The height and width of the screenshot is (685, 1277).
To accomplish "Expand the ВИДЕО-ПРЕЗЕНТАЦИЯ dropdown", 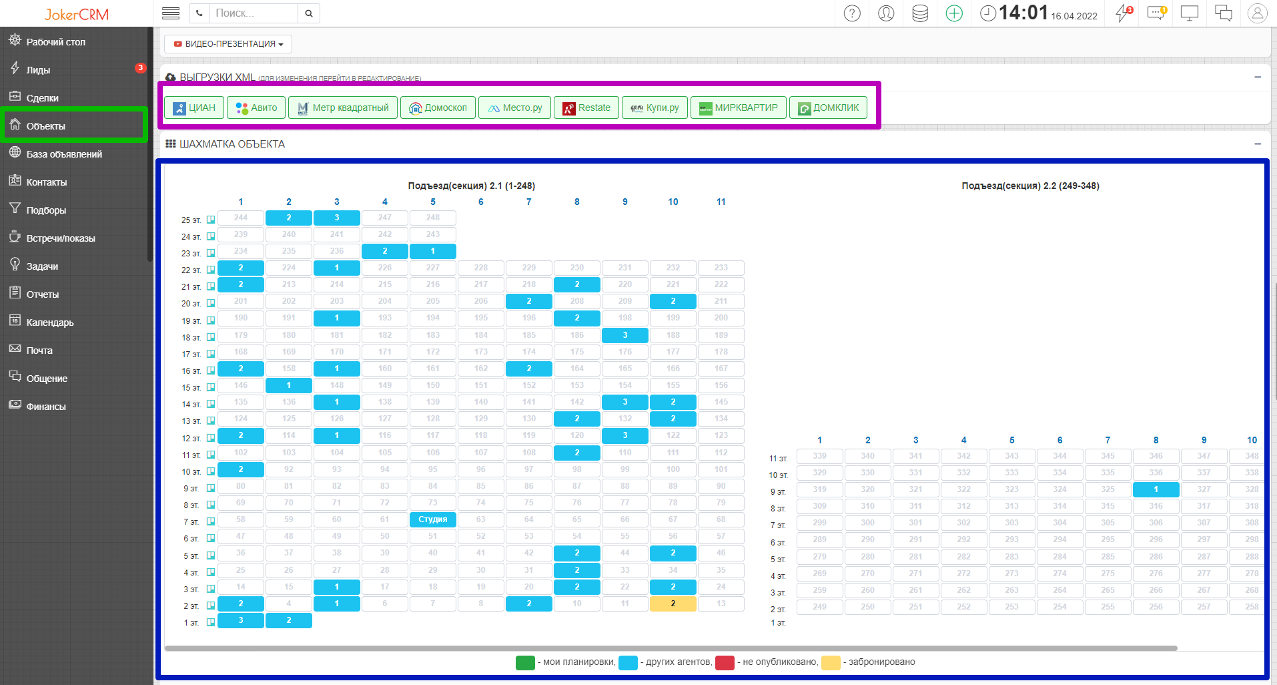I will click(228, 44).
